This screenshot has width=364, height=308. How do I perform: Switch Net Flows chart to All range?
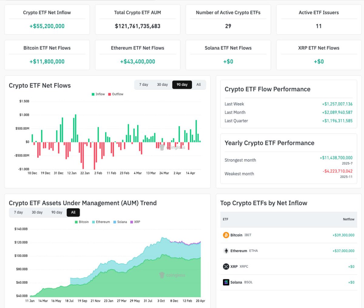pos(198,85)
